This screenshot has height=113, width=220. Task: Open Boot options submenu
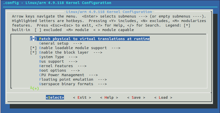point(59,70)
